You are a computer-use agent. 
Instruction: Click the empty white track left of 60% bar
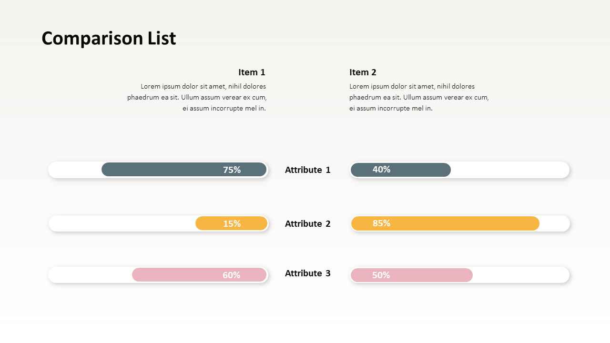[90, 275]
